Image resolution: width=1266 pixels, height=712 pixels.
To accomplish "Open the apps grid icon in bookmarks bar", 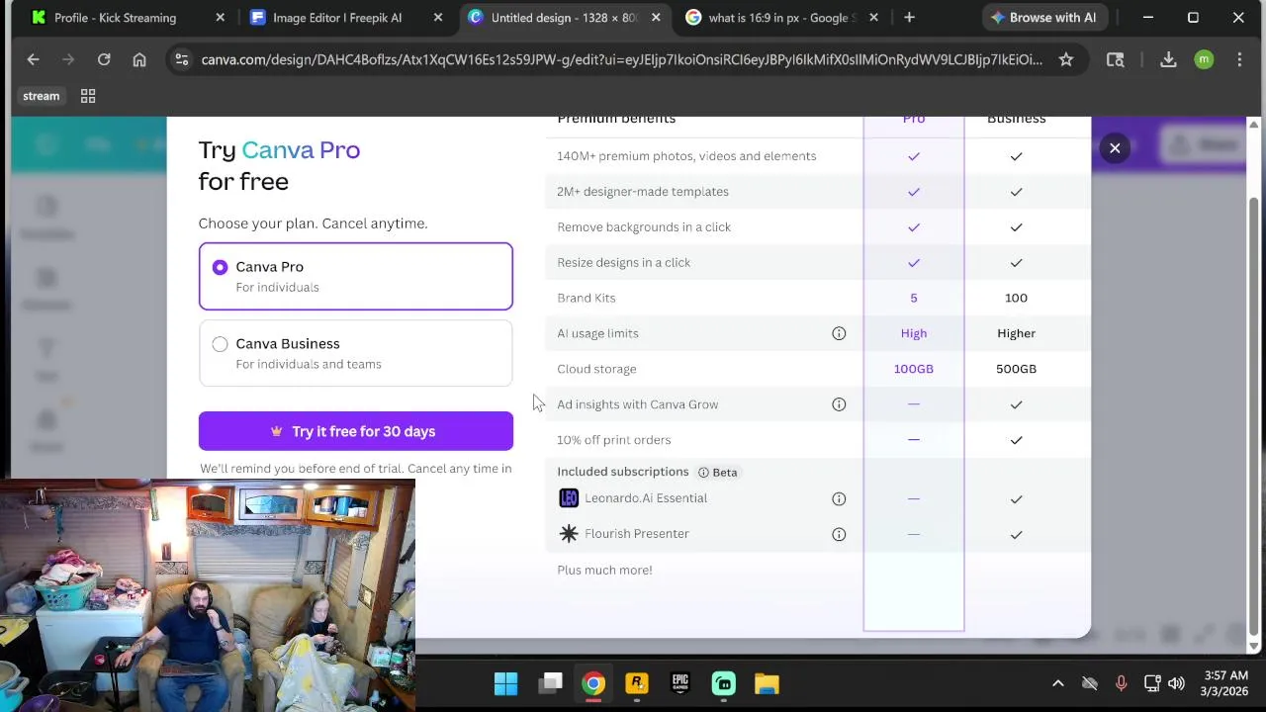I will (88, 96).
